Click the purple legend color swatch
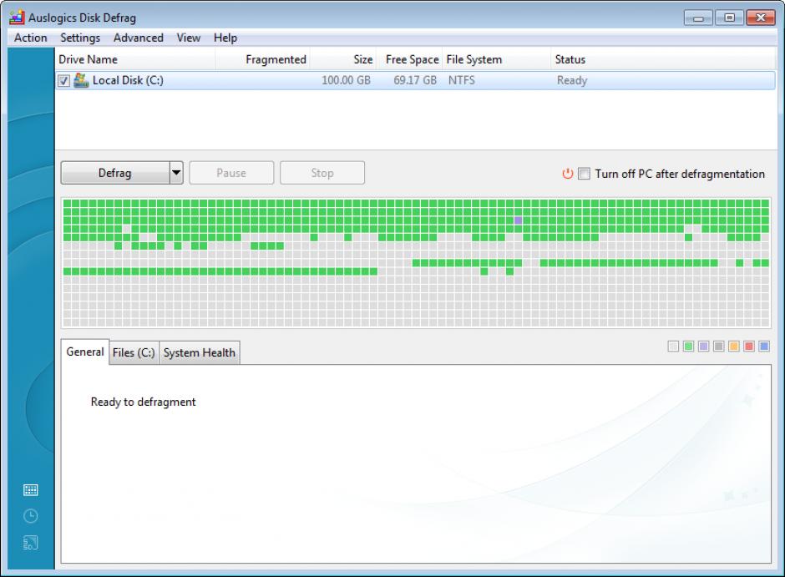The height and width of the screenshot is (577, 785). (703, 347)
